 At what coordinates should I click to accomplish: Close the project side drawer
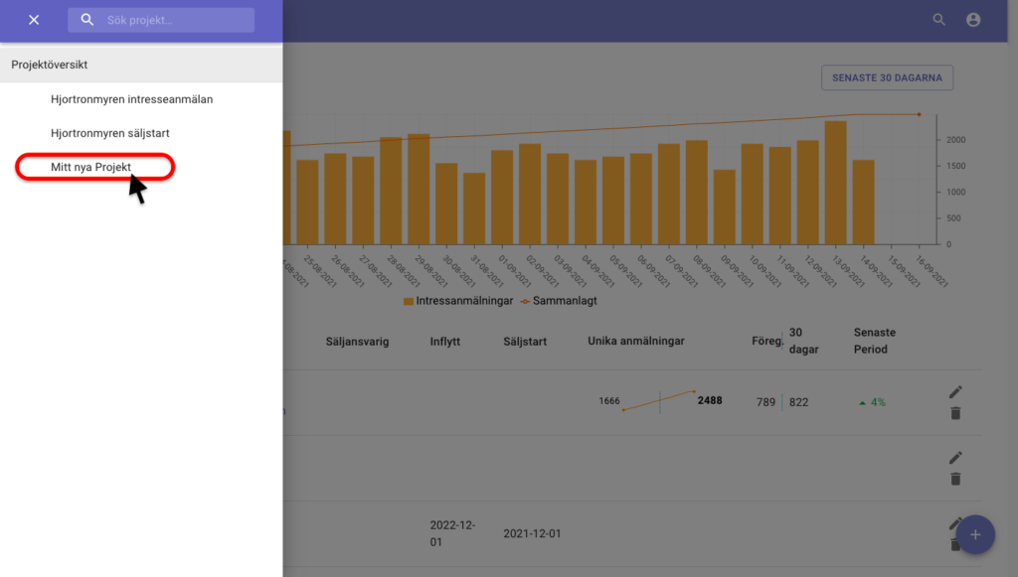coord(34,20)
